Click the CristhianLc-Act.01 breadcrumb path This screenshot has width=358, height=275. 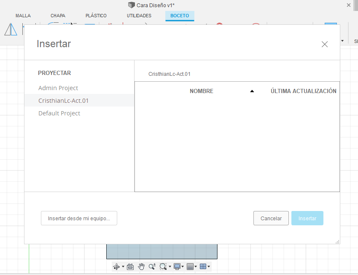point(170,74)
